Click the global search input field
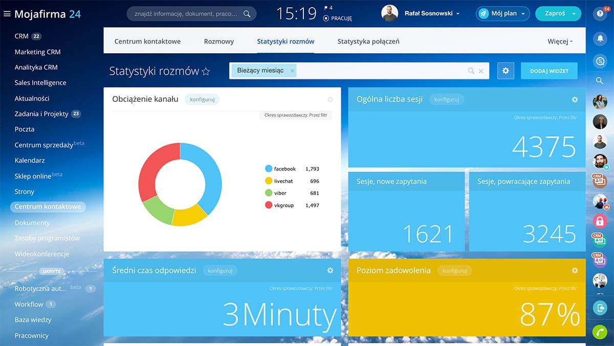The image size is (614, 346). tap(187, 14)
